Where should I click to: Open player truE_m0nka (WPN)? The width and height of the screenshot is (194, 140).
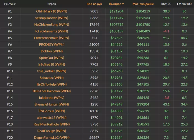click(52, 71)
